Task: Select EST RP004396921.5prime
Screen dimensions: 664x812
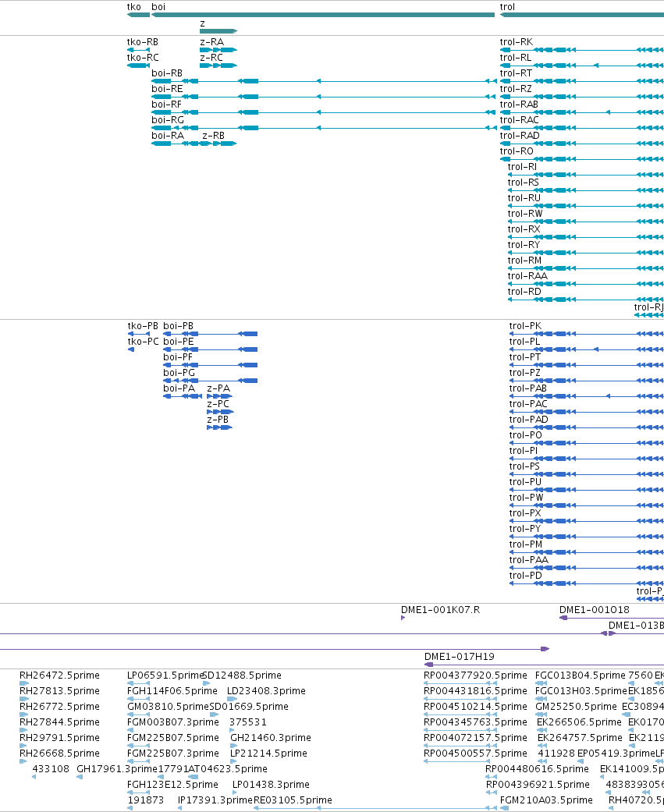Action: point(538,784)
